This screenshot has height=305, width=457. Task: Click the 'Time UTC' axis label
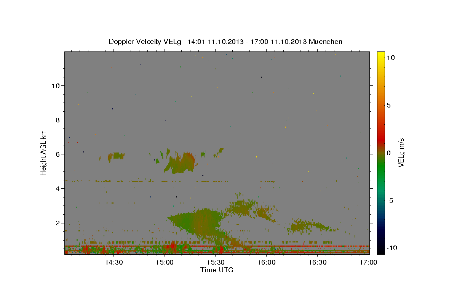[217, 270]
